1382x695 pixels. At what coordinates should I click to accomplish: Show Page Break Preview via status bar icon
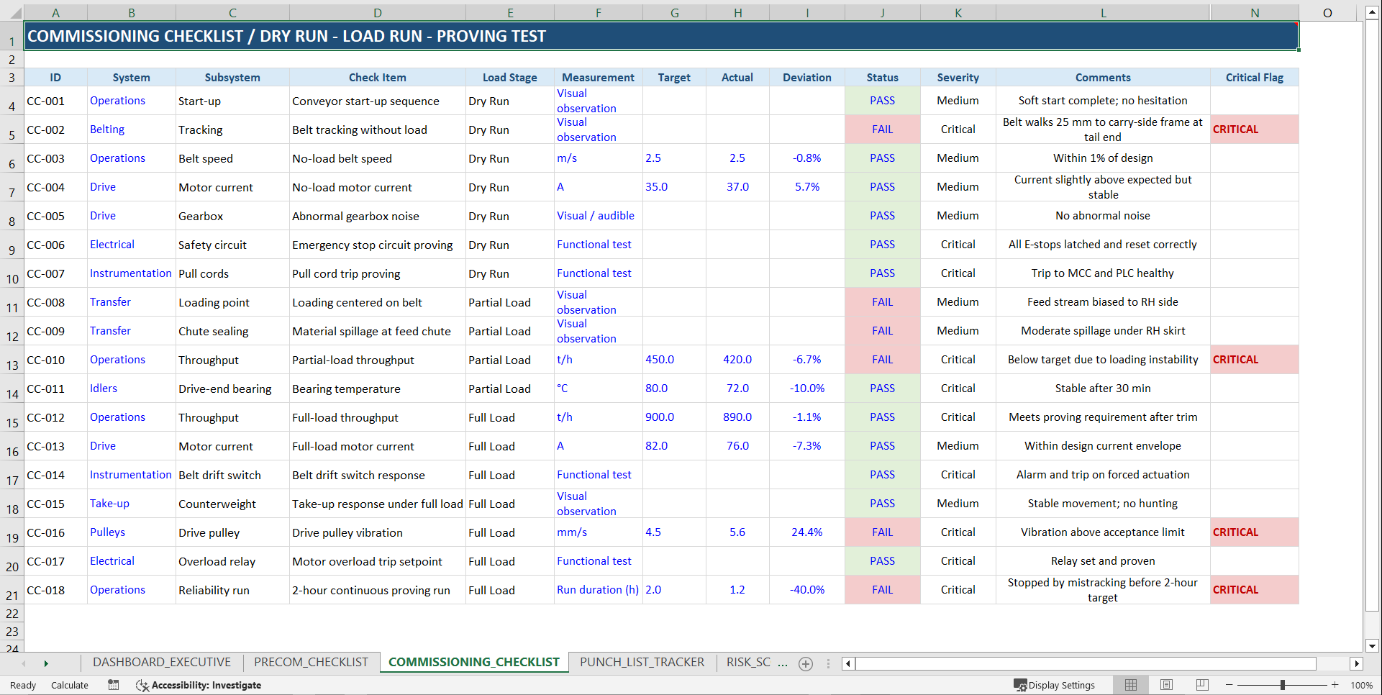1201,685
